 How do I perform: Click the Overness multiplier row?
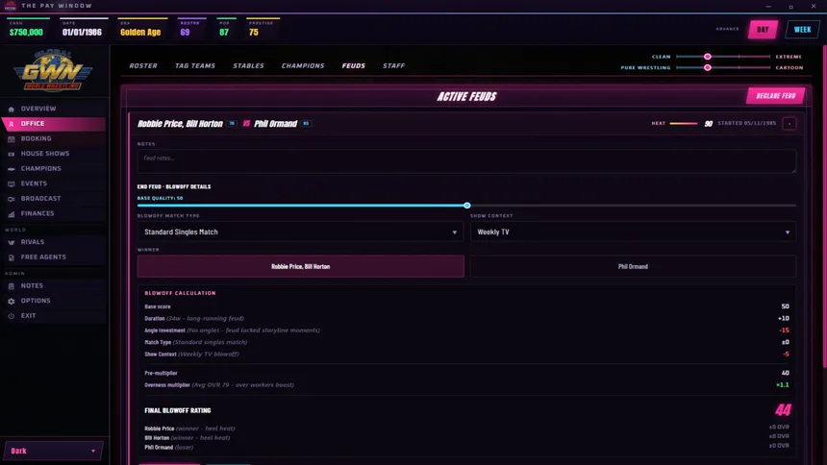(x=466, y=385)
